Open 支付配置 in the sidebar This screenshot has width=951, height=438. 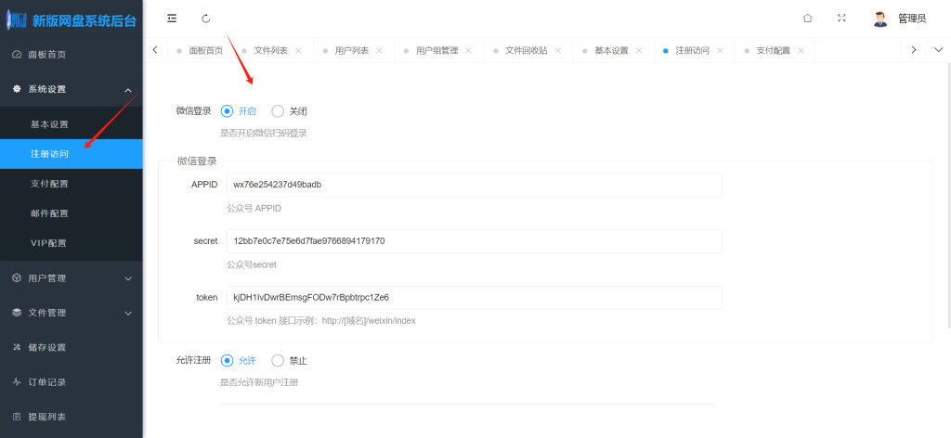tap(71, 184)
